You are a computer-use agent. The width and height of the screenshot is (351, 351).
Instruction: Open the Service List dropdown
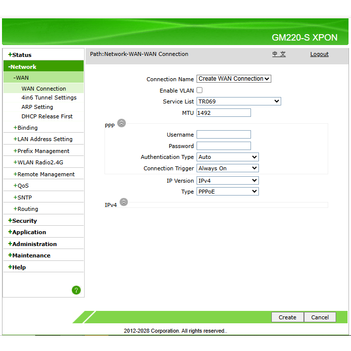(x=239, y=101)
